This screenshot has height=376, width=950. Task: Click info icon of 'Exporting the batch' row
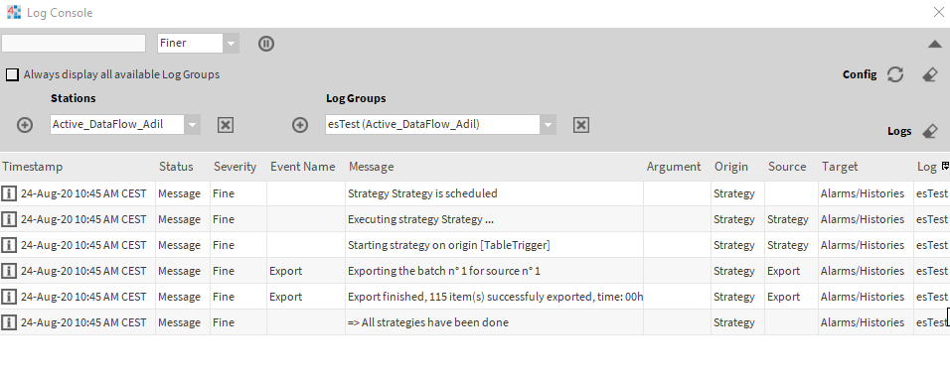pos(9,271)
